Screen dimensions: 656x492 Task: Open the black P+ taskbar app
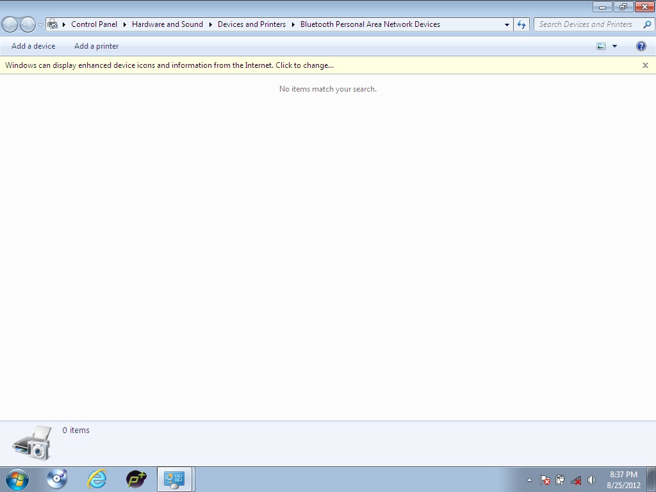pyautogui.click(x=136, y=479)
